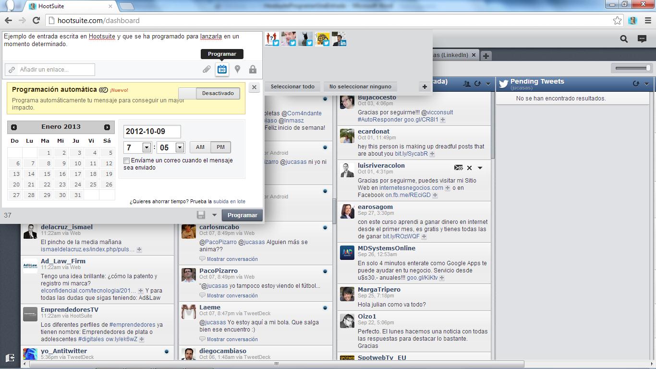Toggle automatic scheduling Desactivado switch

(x=209, y=93)
